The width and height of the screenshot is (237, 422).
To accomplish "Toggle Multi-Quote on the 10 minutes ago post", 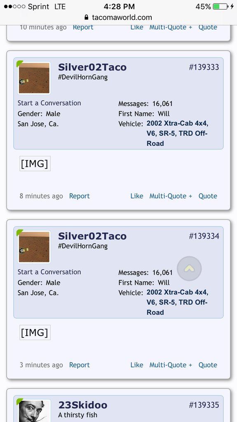I will tap(171, 27).
